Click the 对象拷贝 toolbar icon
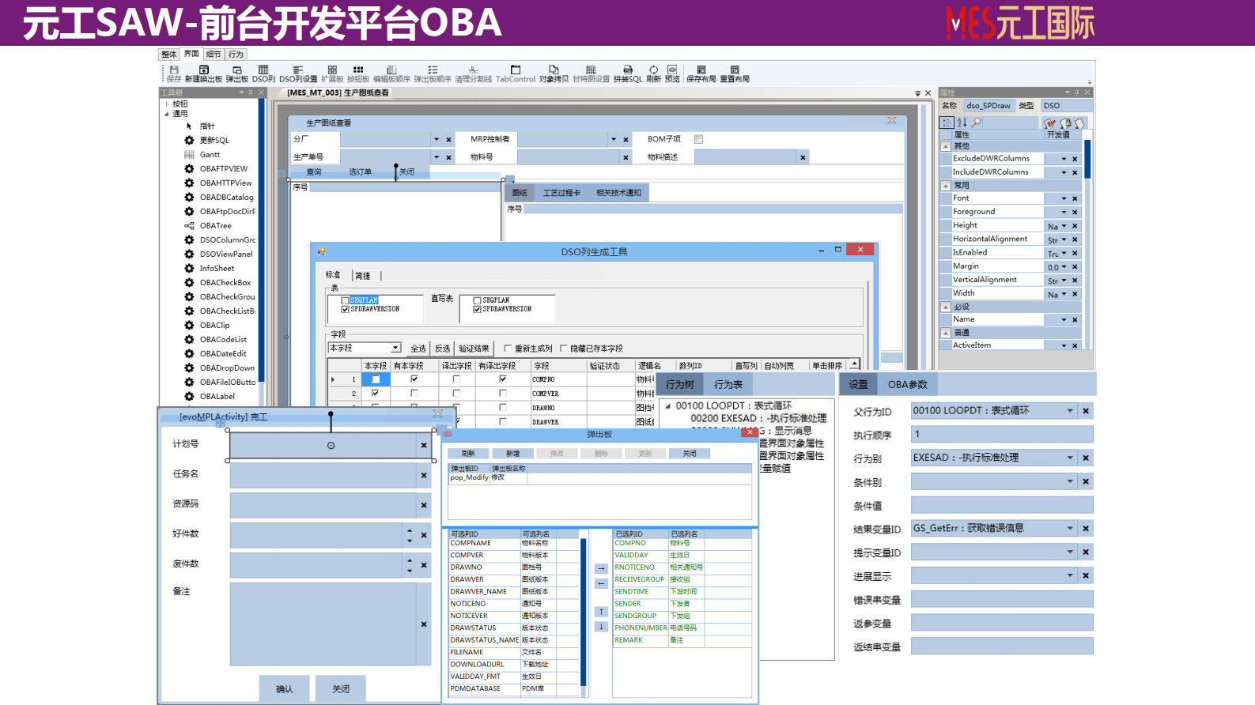The height and width of the screenshot is (705, 1255). [x=554, y=74]
